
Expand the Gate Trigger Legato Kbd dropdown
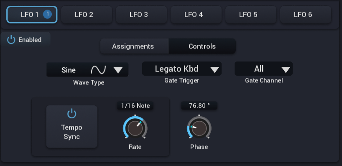pos(182,69)
